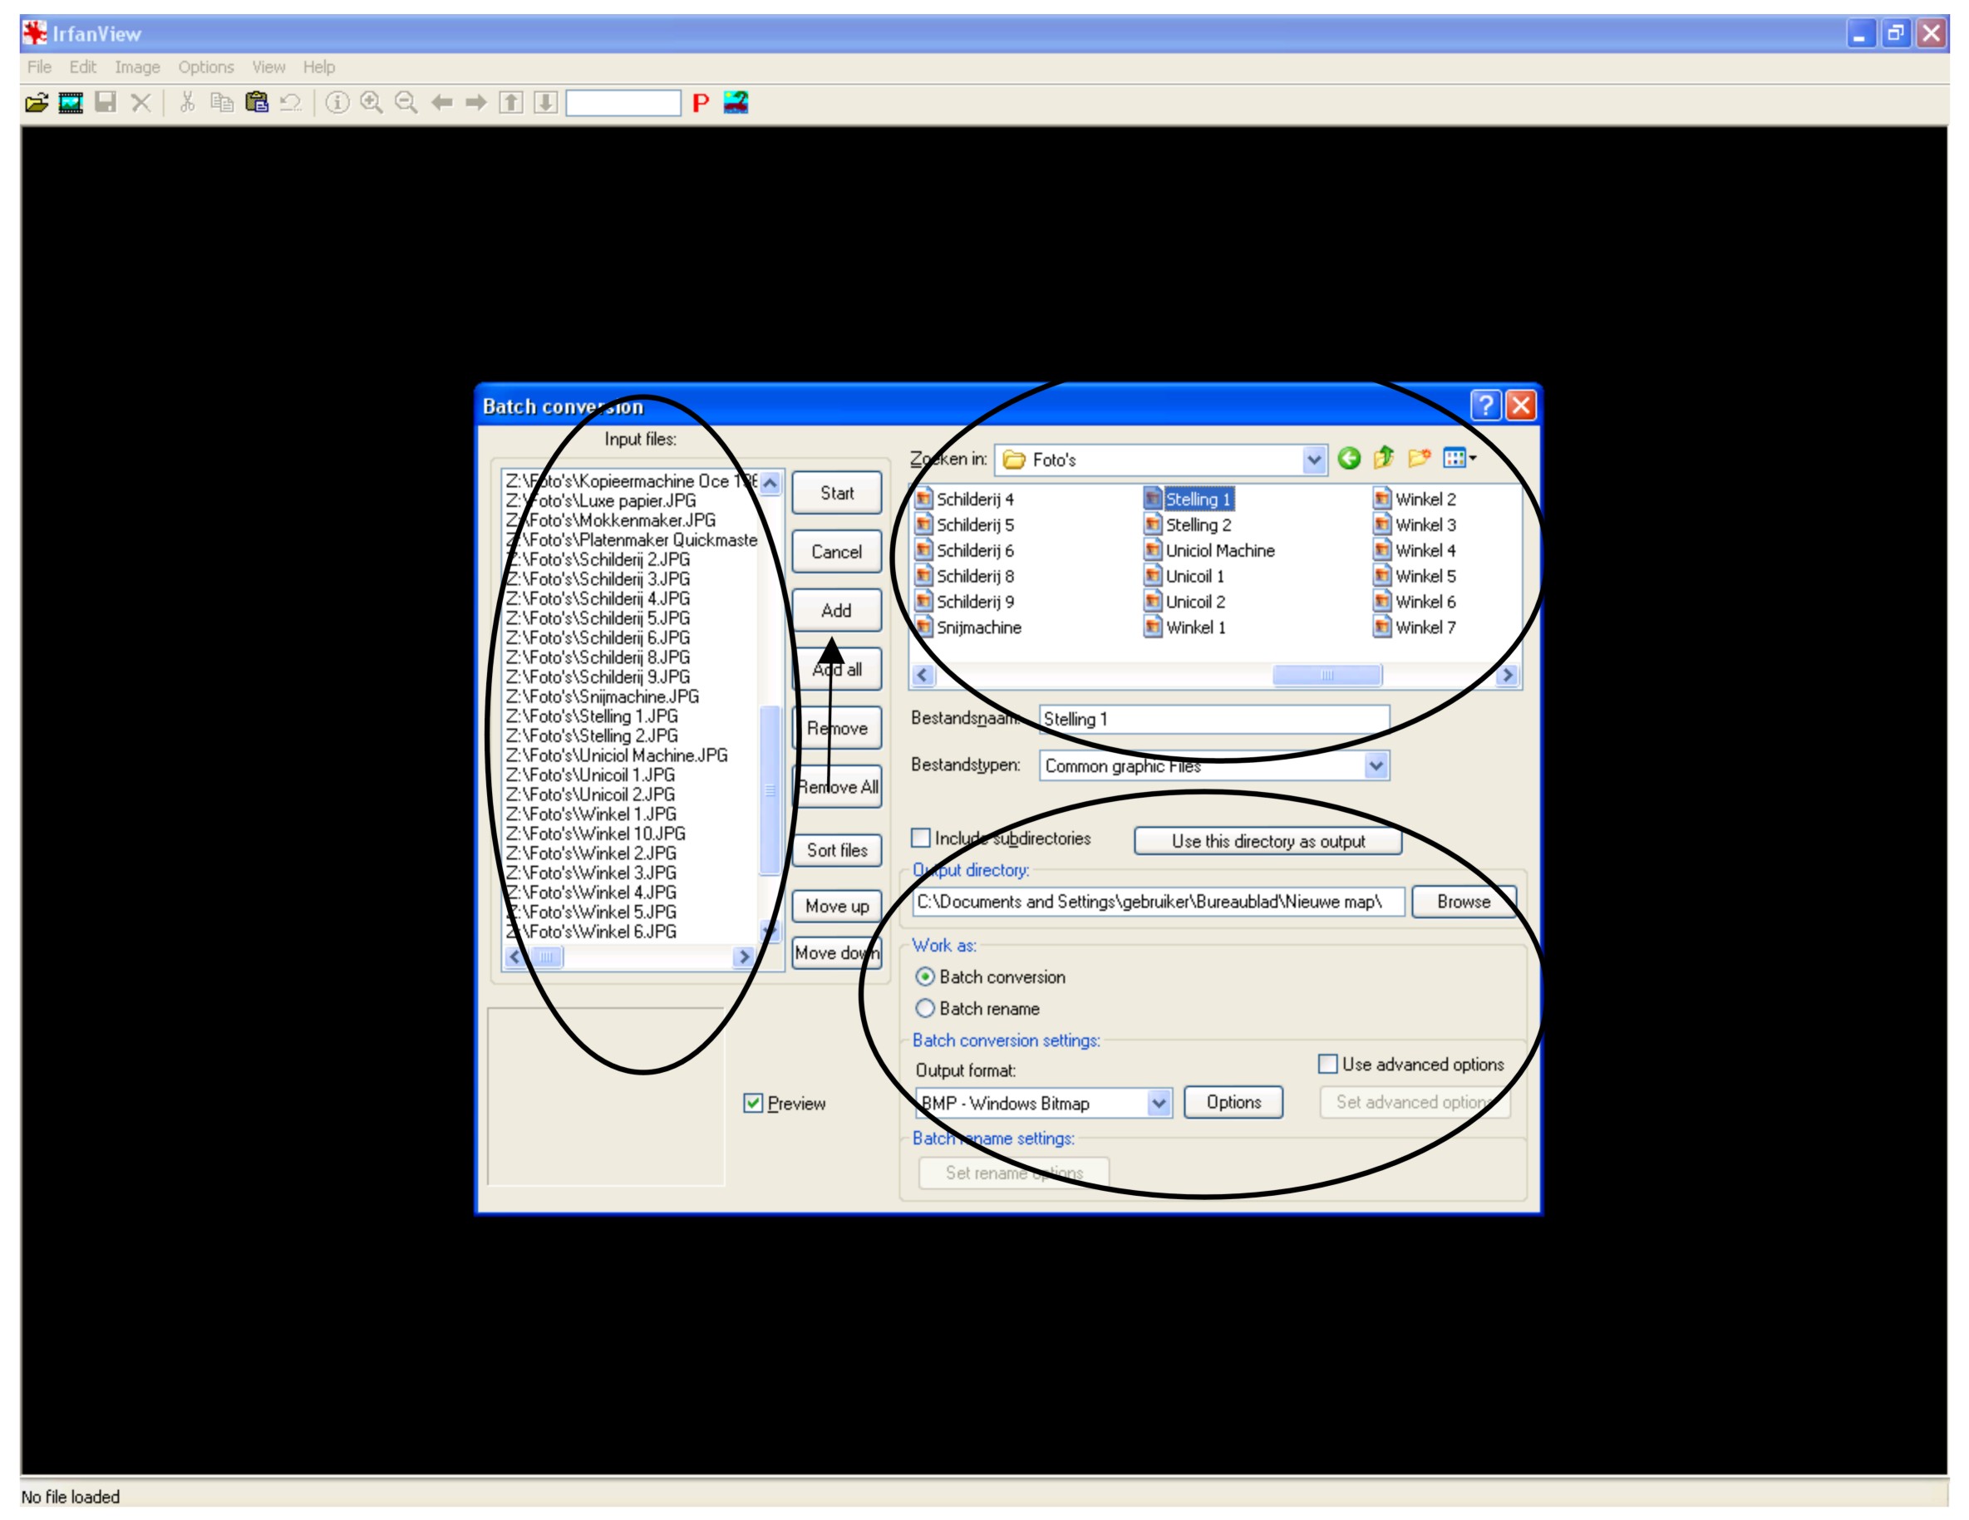Open the Edit menu
This screenshot has width=1969, height=1520.
pos(83,66)
